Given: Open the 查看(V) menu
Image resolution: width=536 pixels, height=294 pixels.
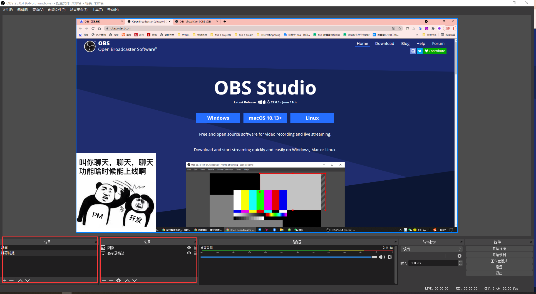Looking at the screenshot, I should coord(38,10).
